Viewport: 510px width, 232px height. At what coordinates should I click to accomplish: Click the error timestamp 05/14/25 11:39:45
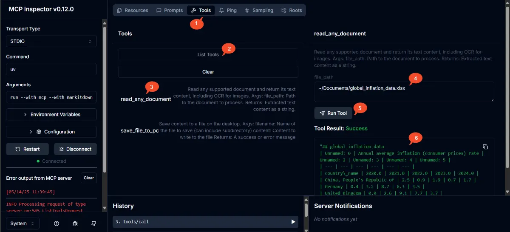31,192
